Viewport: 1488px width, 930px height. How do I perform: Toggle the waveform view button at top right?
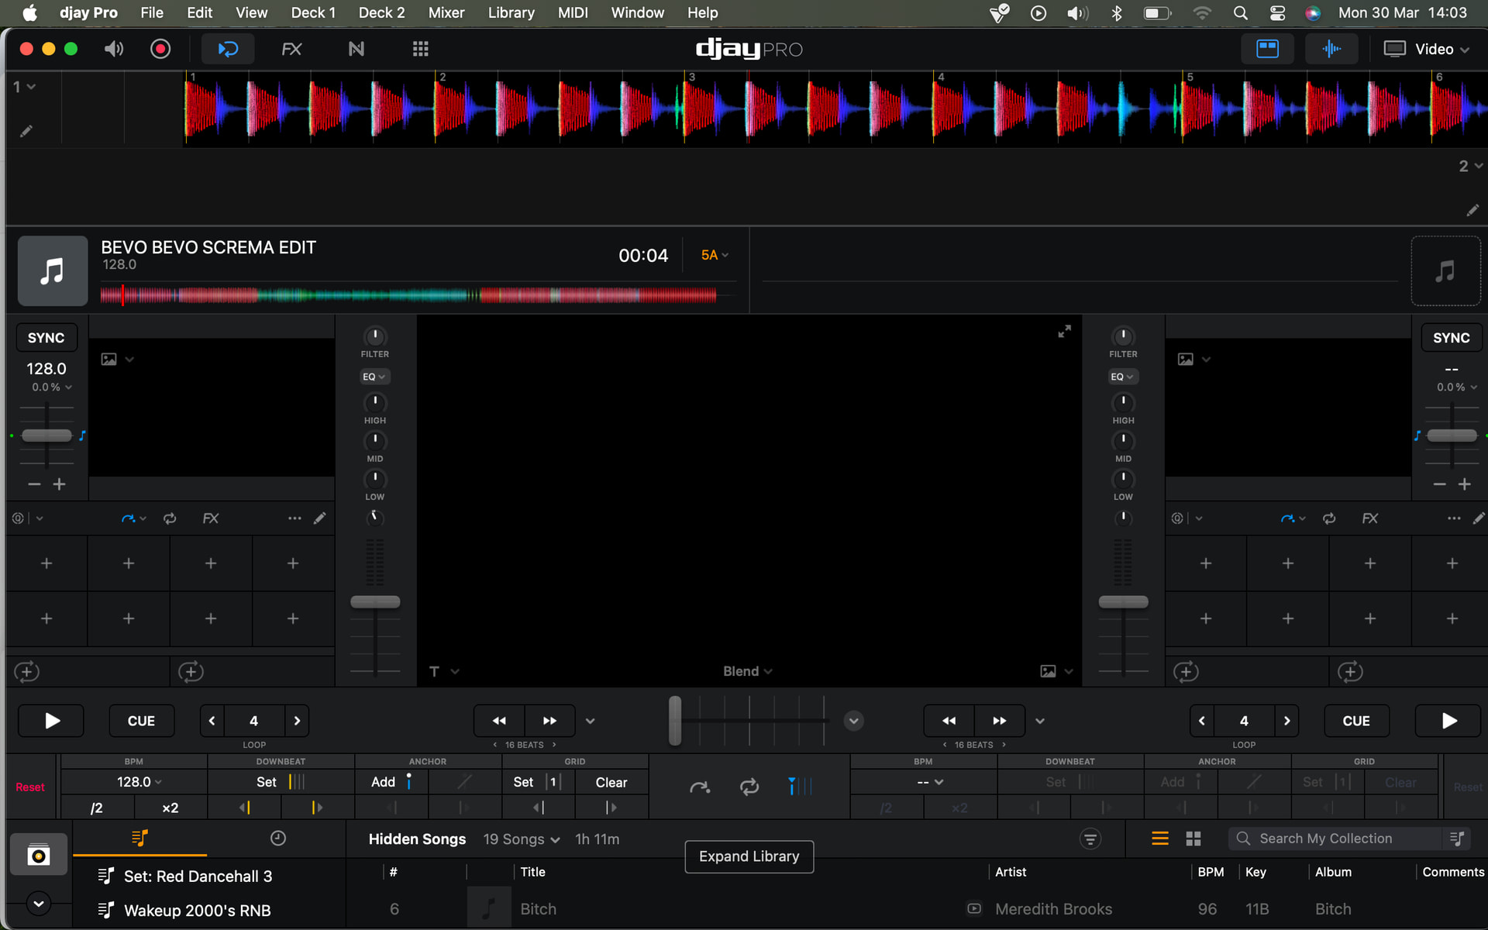pyautogui.click(x=1331, y=49)
